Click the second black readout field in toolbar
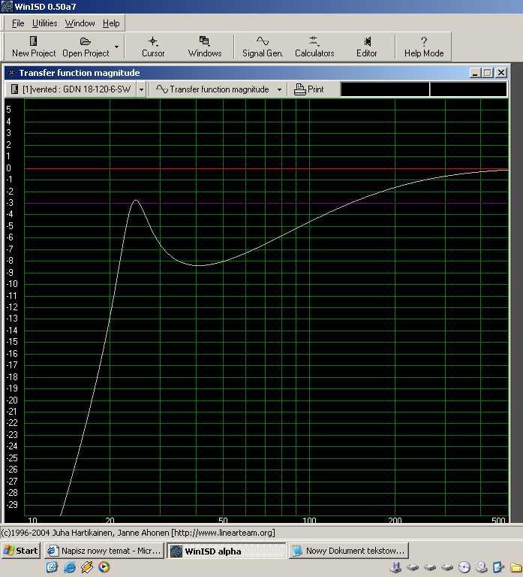The width and height of the screenshot is (523, 577). click(469, 89)
